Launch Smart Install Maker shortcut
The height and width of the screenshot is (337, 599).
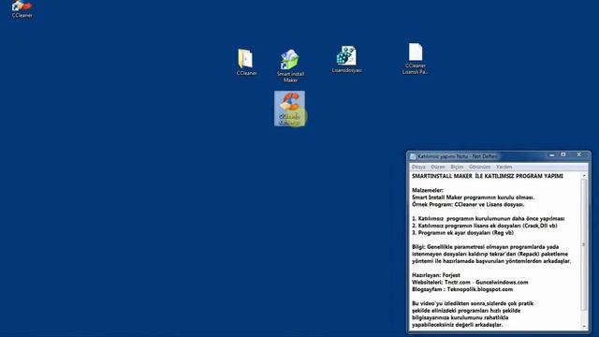(x=290, y=66)
